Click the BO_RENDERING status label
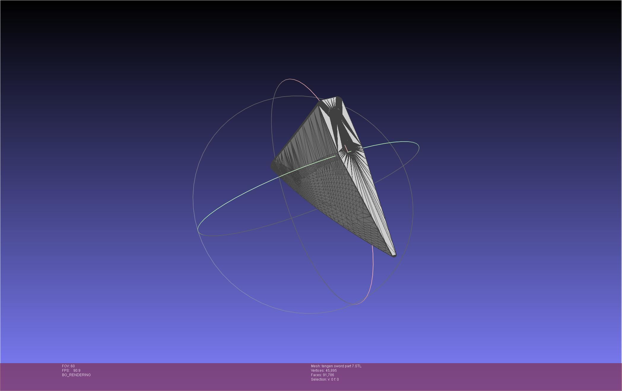Screen dimensions: 622x391 (x=76, y=375)
